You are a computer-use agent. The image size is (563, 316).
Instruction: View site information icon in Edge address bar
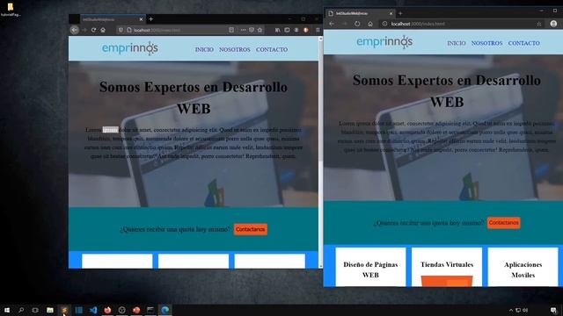(x=384, y=24)
